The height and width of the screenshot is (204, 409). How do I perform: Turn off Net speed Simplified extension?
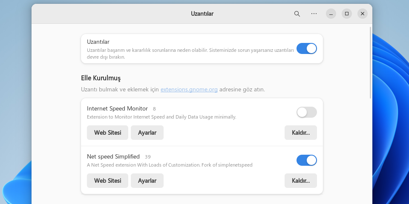(x=306, y=160)
